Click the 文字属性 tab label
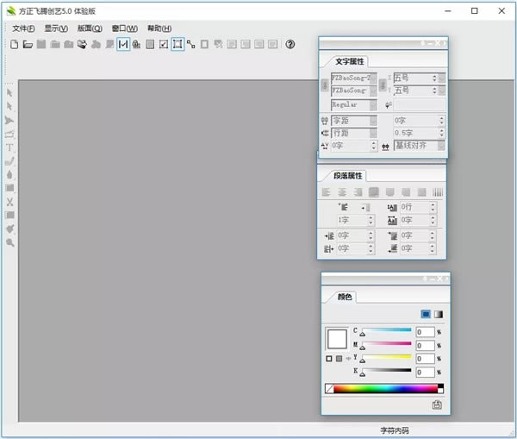The height and width of the screenshot is (439, 517). click(349, 61)
